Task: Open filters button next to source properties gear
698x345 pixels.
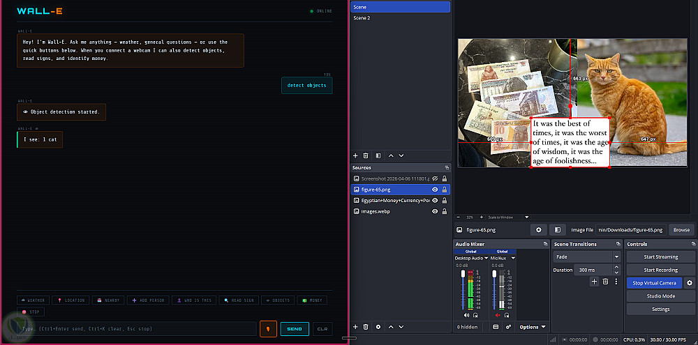Action: [557, 230]
